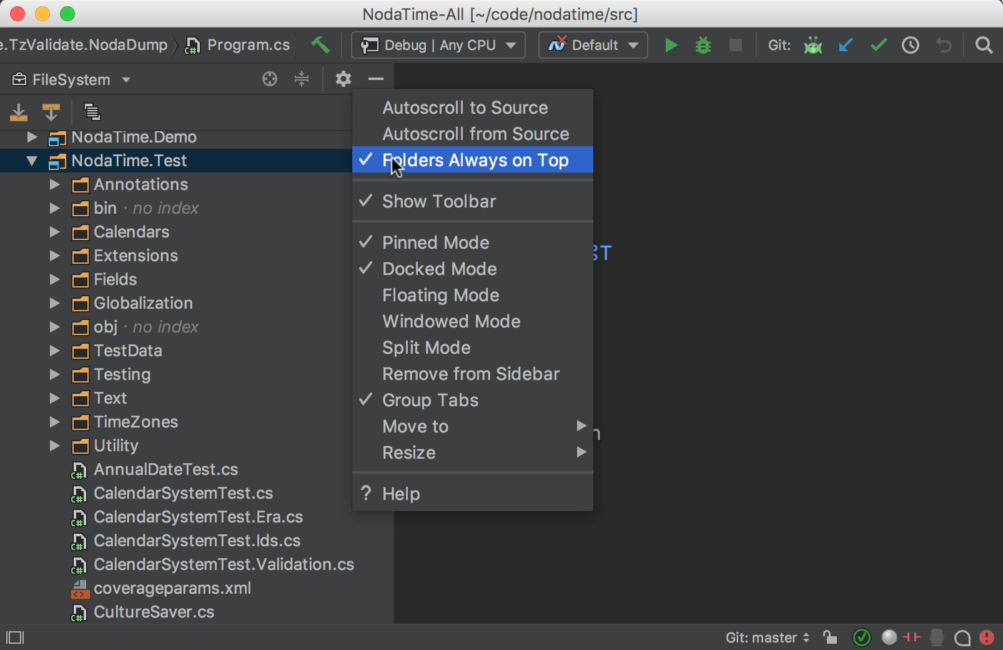Click the TzValidate.NodaDump breadcrumb
The width and height of the screenshot is (1003, 650).
pos(84,45)
